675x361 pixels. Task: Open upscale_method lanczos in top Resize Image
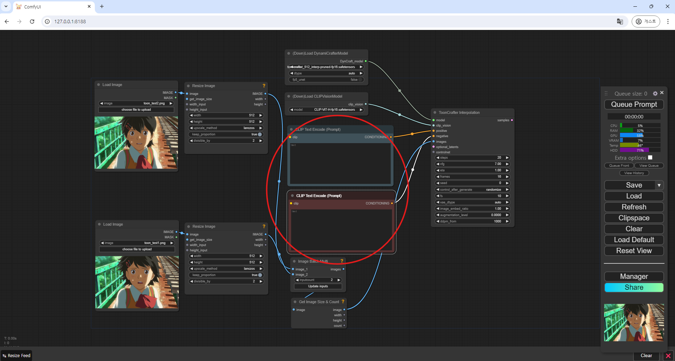click(x=226, y=128)
